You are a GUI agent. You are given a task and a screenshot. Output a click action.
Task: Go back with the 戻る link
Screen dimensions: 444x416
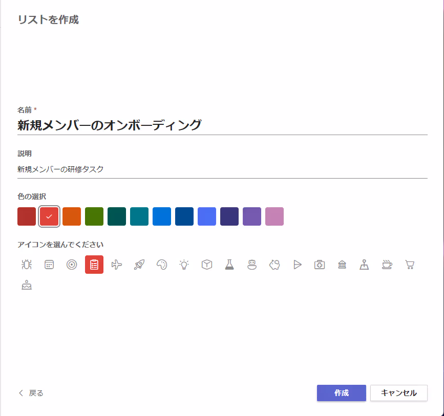point(31,393)
